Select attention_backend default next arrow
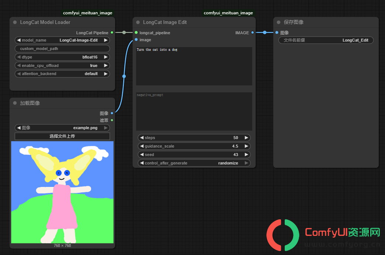This screenshot has height=255, width=385. click(x=106, y=74)
